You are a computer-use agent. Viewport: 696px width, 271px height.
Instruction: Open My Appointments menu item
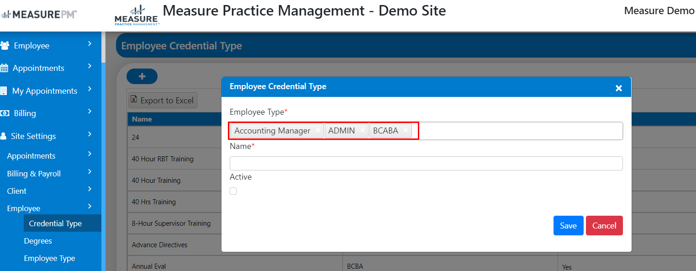tap(45, 91)
